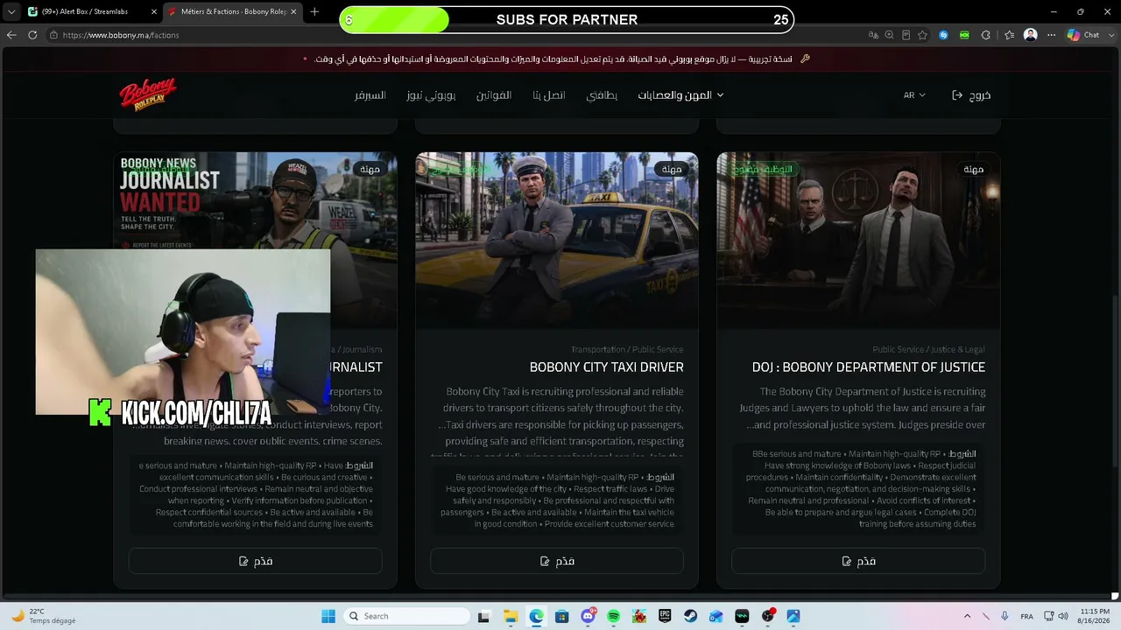
Task: Open the Department of Justice card image
Action: click(x=858, y=241)
